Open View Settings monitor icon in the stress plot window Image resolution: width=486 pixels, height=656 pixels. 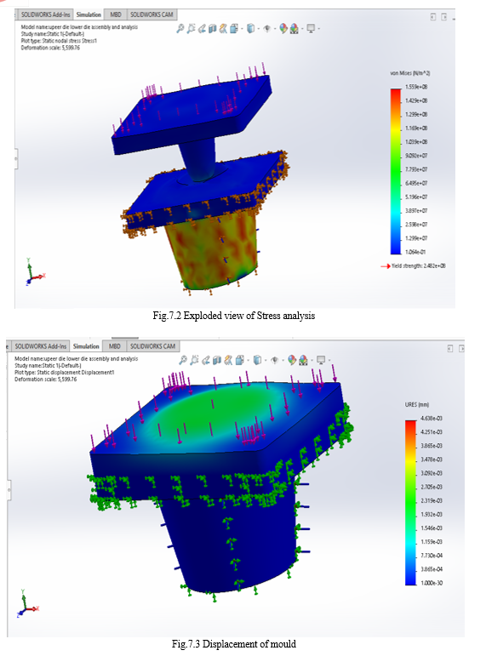pos(311,28)
